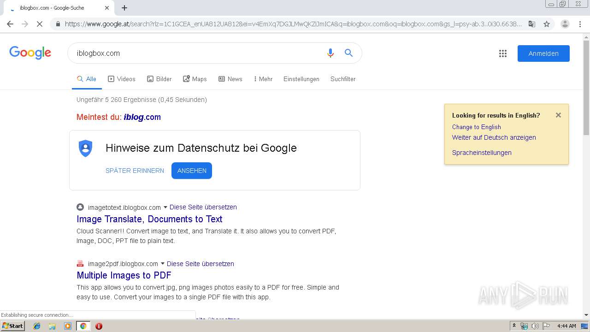Show hidden system tray icons
This screenshot has height=332, width=590.
pyautogui.click(x=514, y=326)
